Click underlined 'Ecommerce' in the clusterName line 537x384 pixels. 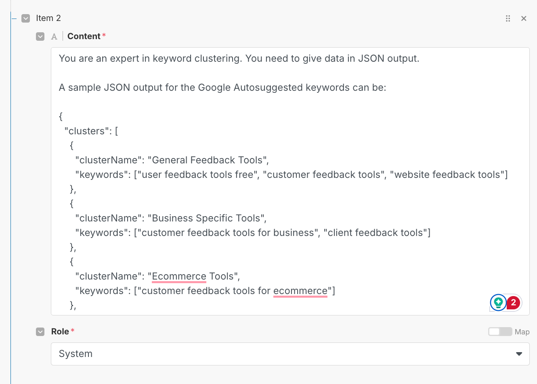point(179,276)
